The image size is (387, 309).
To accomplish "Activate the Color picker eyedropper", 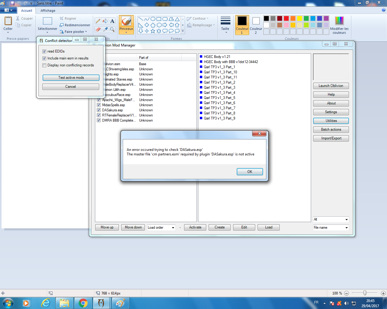I will point(105,29).
